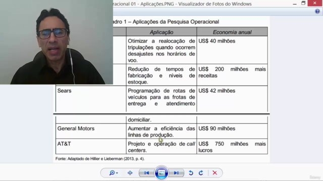
Task: Click the 'US$ 42 milhões' cell
Action: coord(232,99)
